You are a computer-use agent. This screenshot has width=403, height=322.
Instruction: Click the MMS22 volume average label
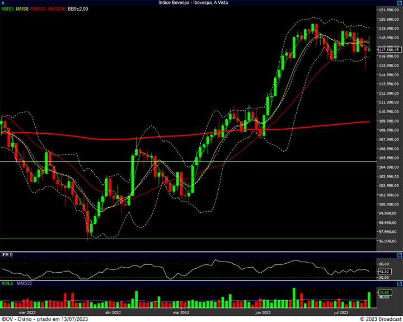(25, 284)
